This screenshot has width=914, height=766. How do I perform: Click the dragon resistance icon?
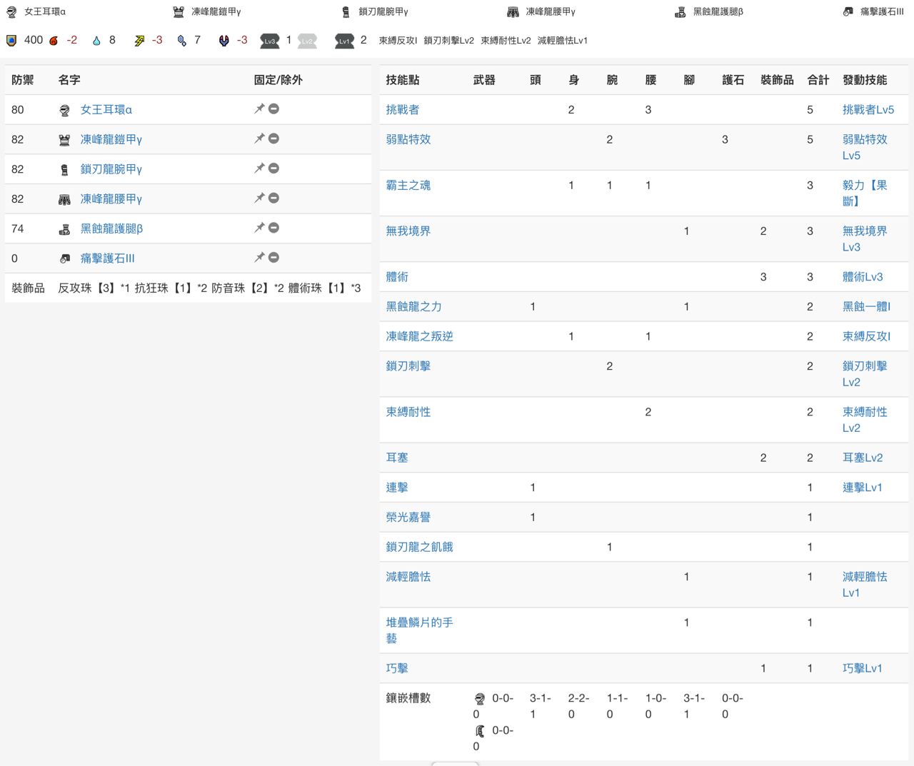224,41
